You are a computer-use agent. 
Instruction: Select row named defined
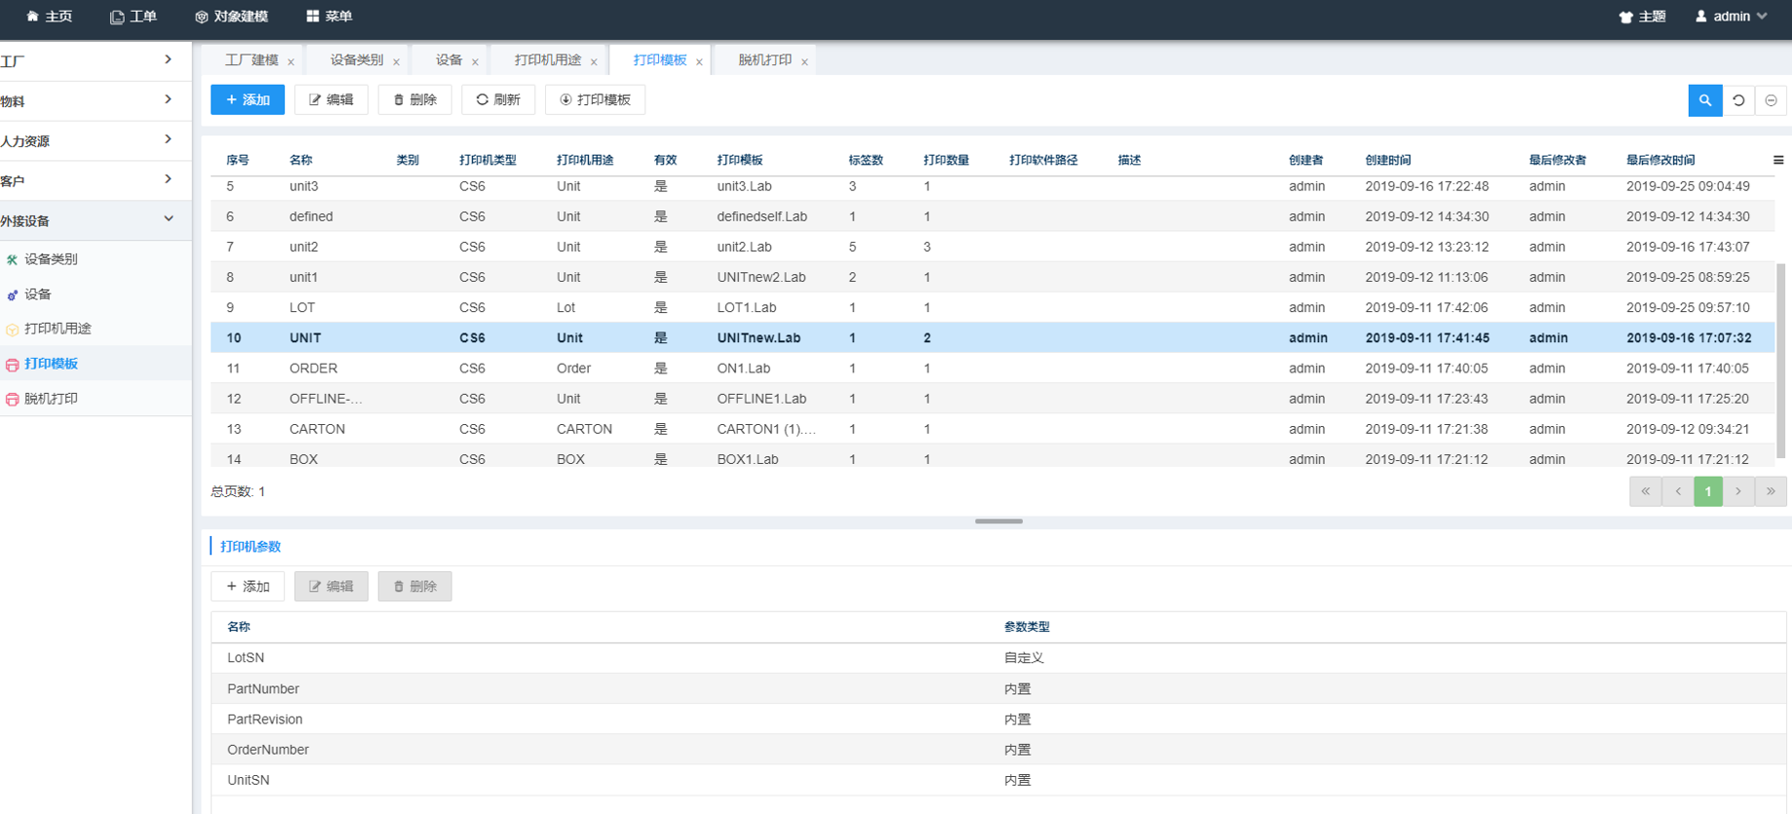tap(993, 216)
